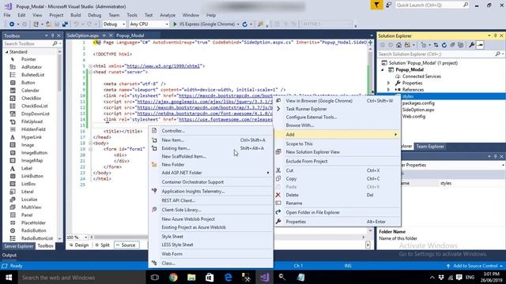Open the Windows Store taskbar icon

click(210, 277)
